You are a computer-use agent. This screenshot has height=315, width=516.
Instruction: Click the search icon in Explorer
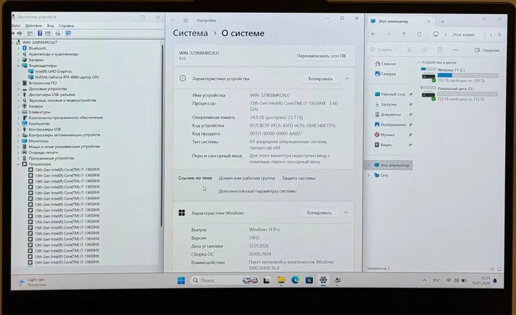coord(499,35)
